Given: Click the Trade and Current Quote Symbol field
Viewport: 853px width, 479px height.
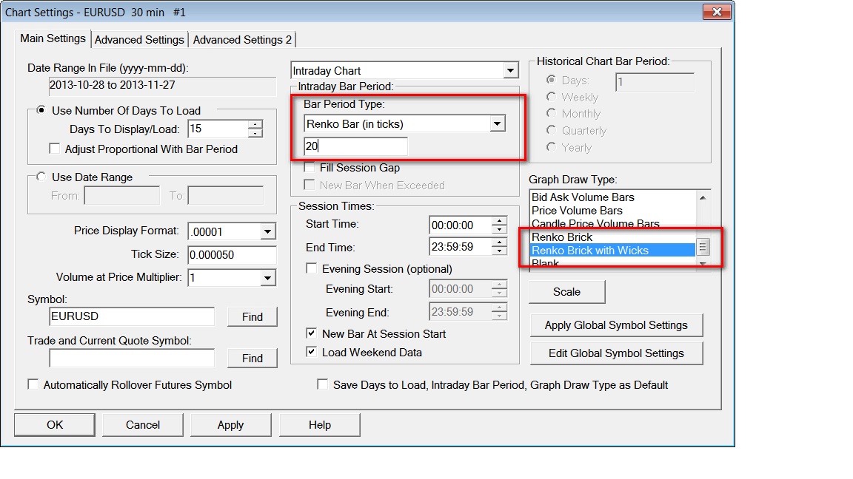Looking at the screenshot, I should coord(132,357).
